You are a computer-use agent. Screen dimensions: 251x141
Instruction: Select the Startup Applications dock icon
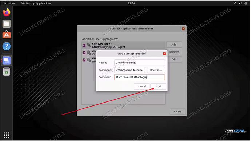coord(7,60)
